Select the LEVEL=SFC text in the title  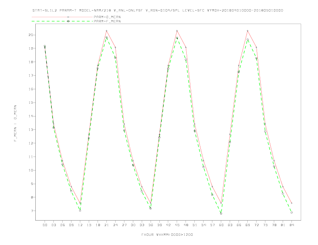[193, 10]
